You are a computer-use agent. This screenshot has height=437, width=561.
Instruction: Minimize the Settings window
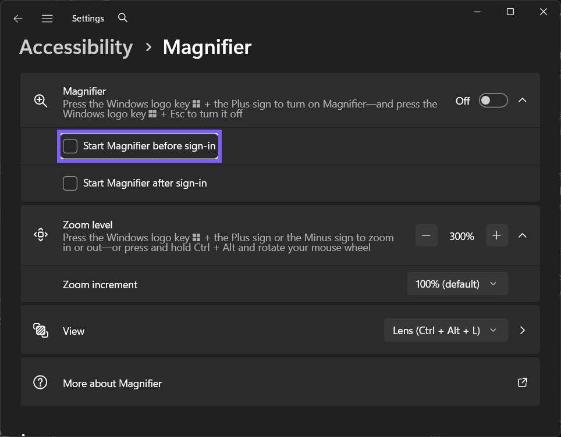(x=477, y=12)
